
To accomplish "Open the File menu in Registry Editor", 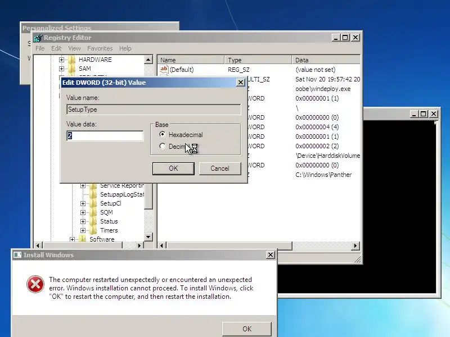I will [x=40, y=48].
